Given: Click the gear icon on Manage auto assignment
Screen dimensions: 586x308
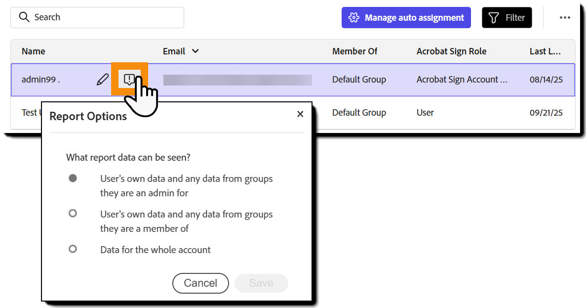Looking at the screenshot, I should coord(353,18).
